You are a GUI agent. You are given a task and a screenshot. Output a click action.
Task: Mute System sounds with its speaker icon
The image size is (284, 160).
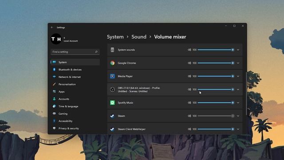coord(189,50)
